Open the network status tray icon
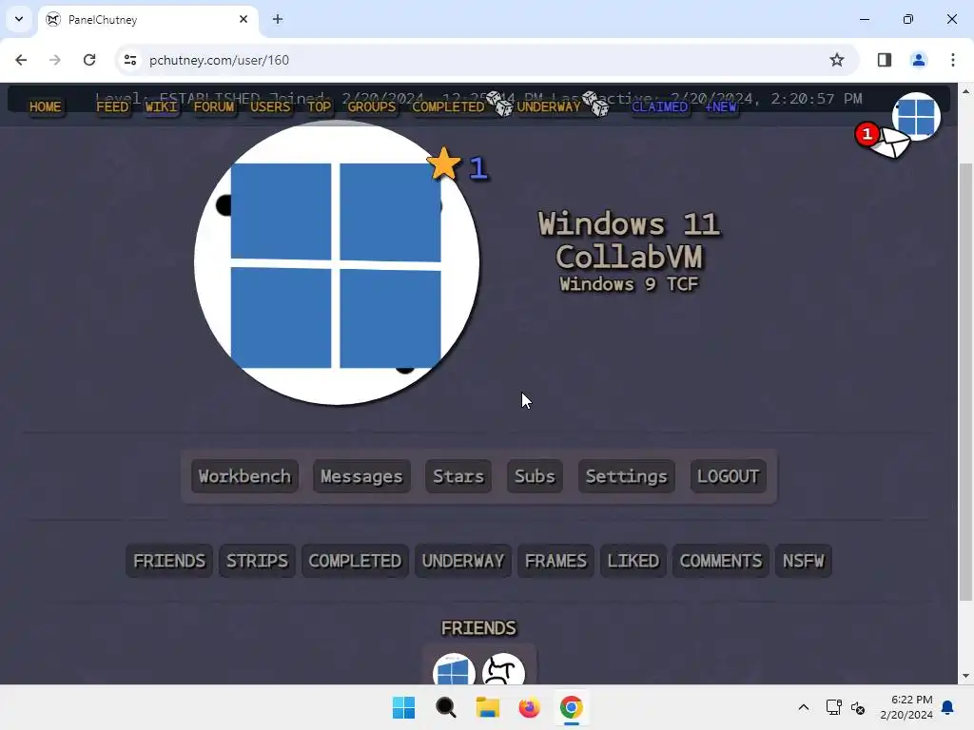 [833, 707]
